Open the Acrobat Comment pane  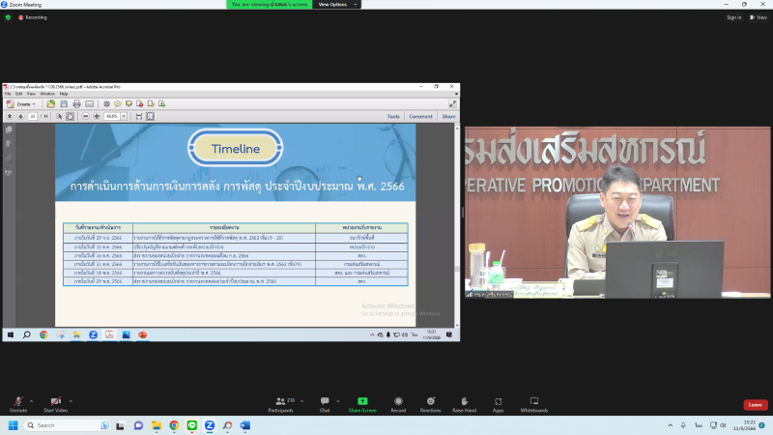[x=420, y=116]
